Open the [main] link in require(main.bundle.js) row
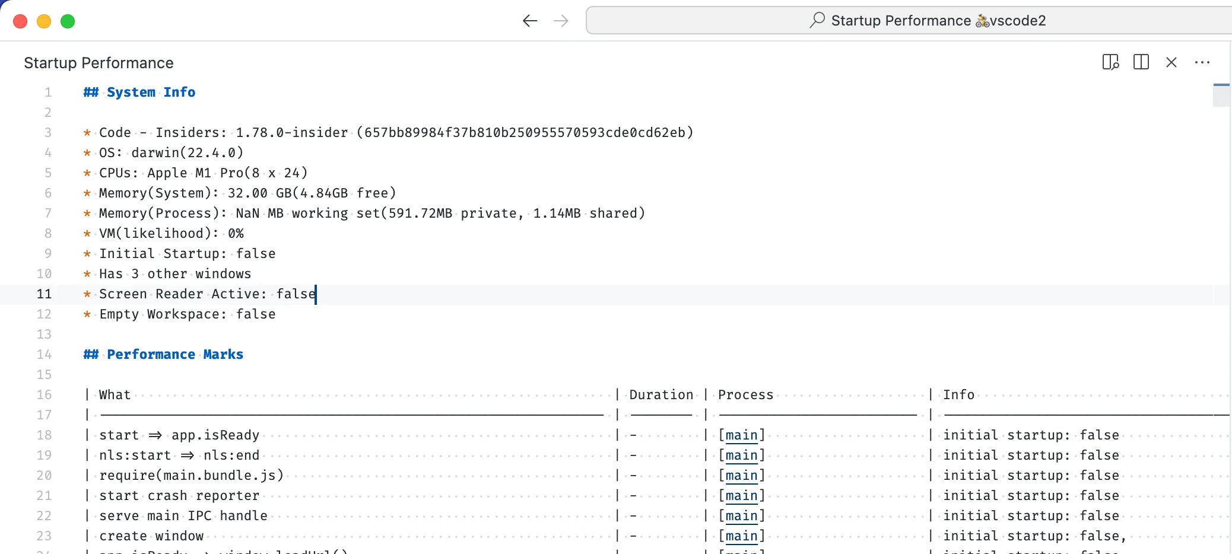The image size is (1232, 554). pos(742,476)
